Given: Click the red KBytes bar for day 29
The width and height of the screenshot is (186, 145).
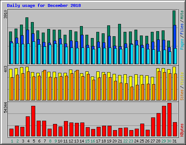Looking at the screenshot, I should click(x=164, y=121).
